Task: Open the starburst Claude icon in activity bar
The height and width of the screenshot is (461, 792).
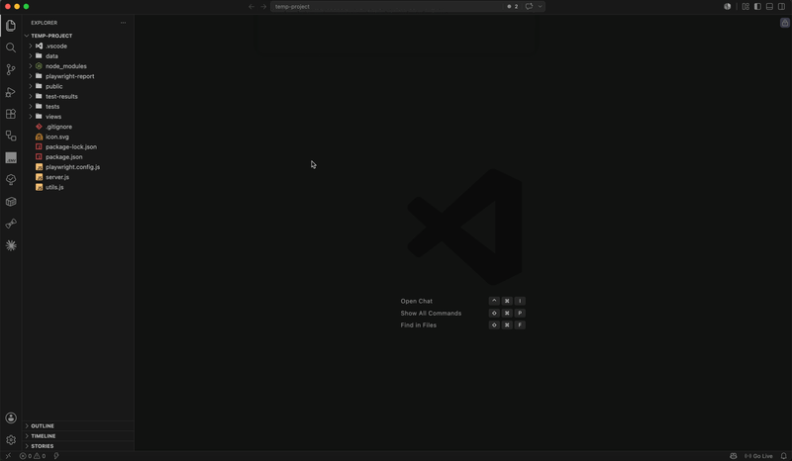Action: tap(11, 245)
